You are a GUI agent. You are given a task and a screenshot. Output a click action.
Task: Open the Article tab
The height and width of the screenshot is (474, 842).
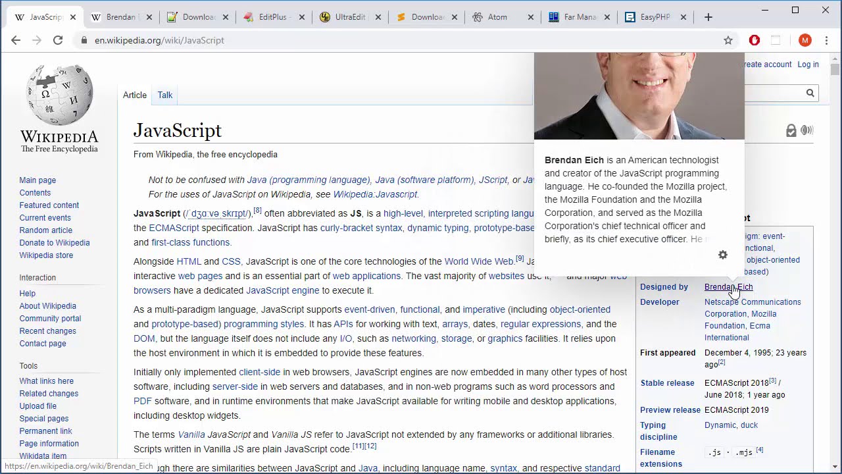pos(135,95)
